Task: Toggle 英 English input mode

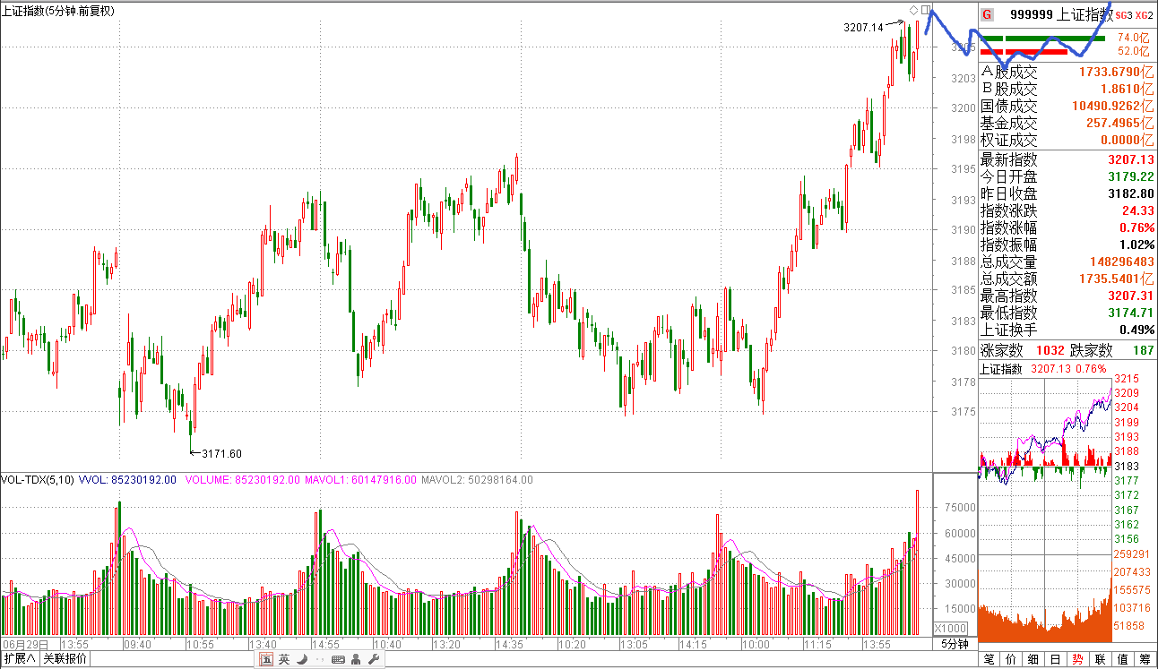Action: pos(284,660)
